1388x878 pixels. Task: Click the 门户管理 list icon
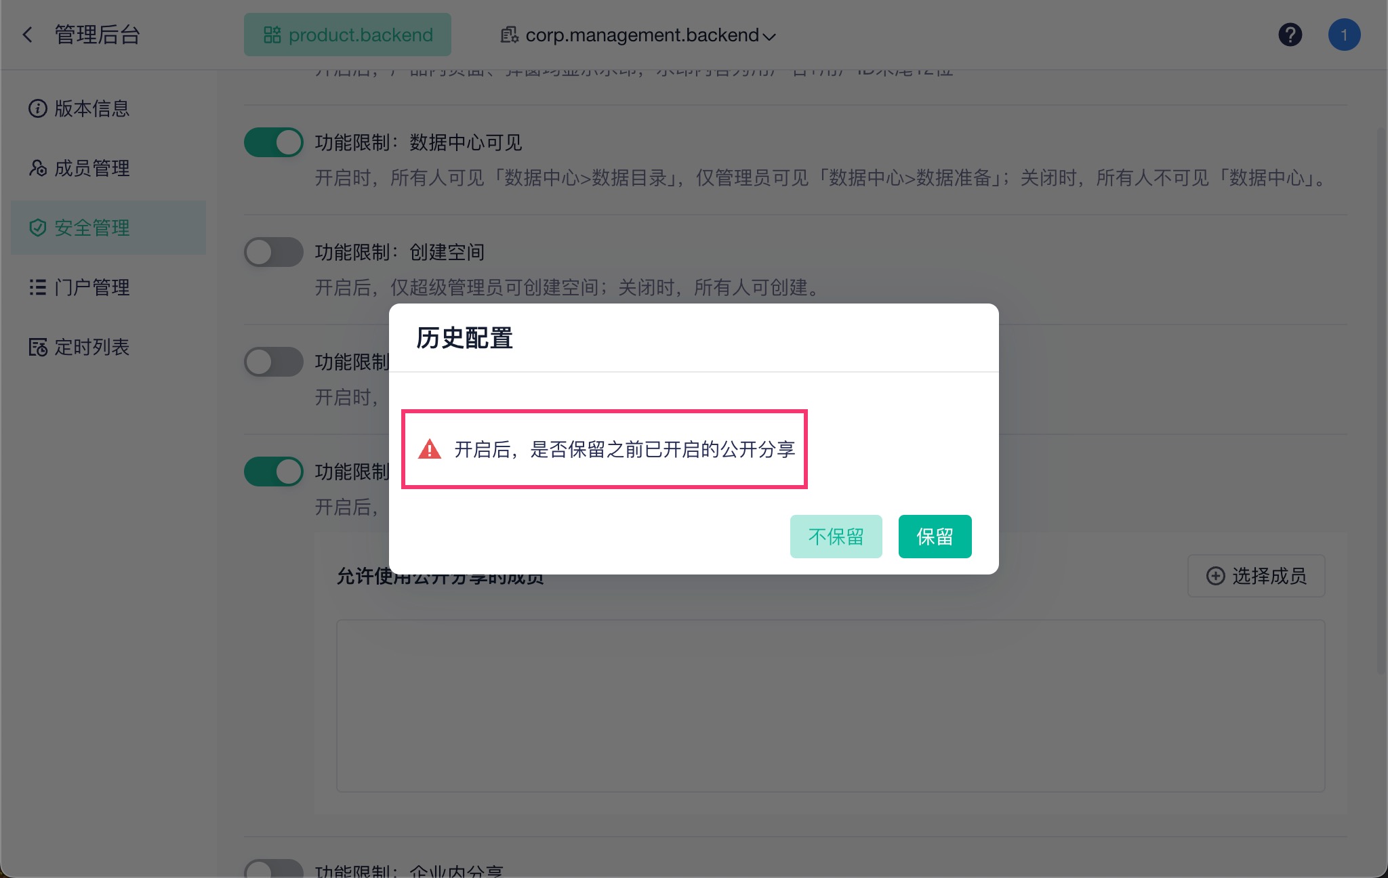pos(37,287)
